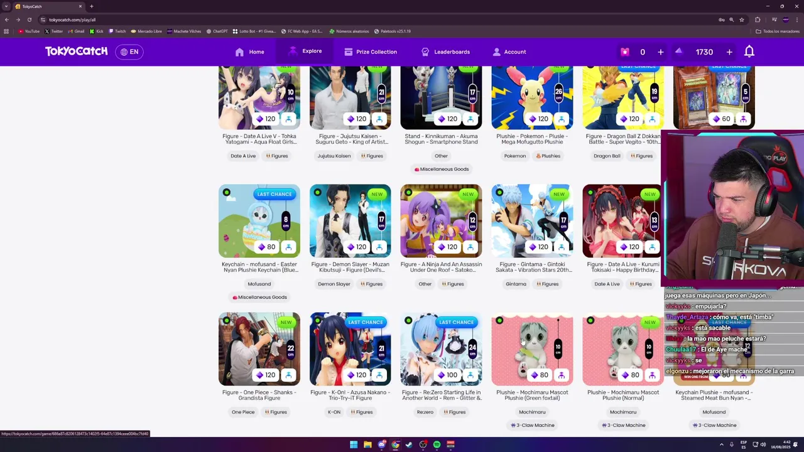Open Steam from the taskbar
This screenshot has height=452, width=804.
point(409,444)
